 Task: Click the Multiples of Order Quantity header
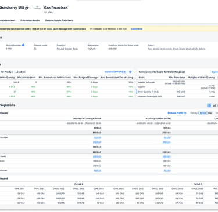point(201,78)
